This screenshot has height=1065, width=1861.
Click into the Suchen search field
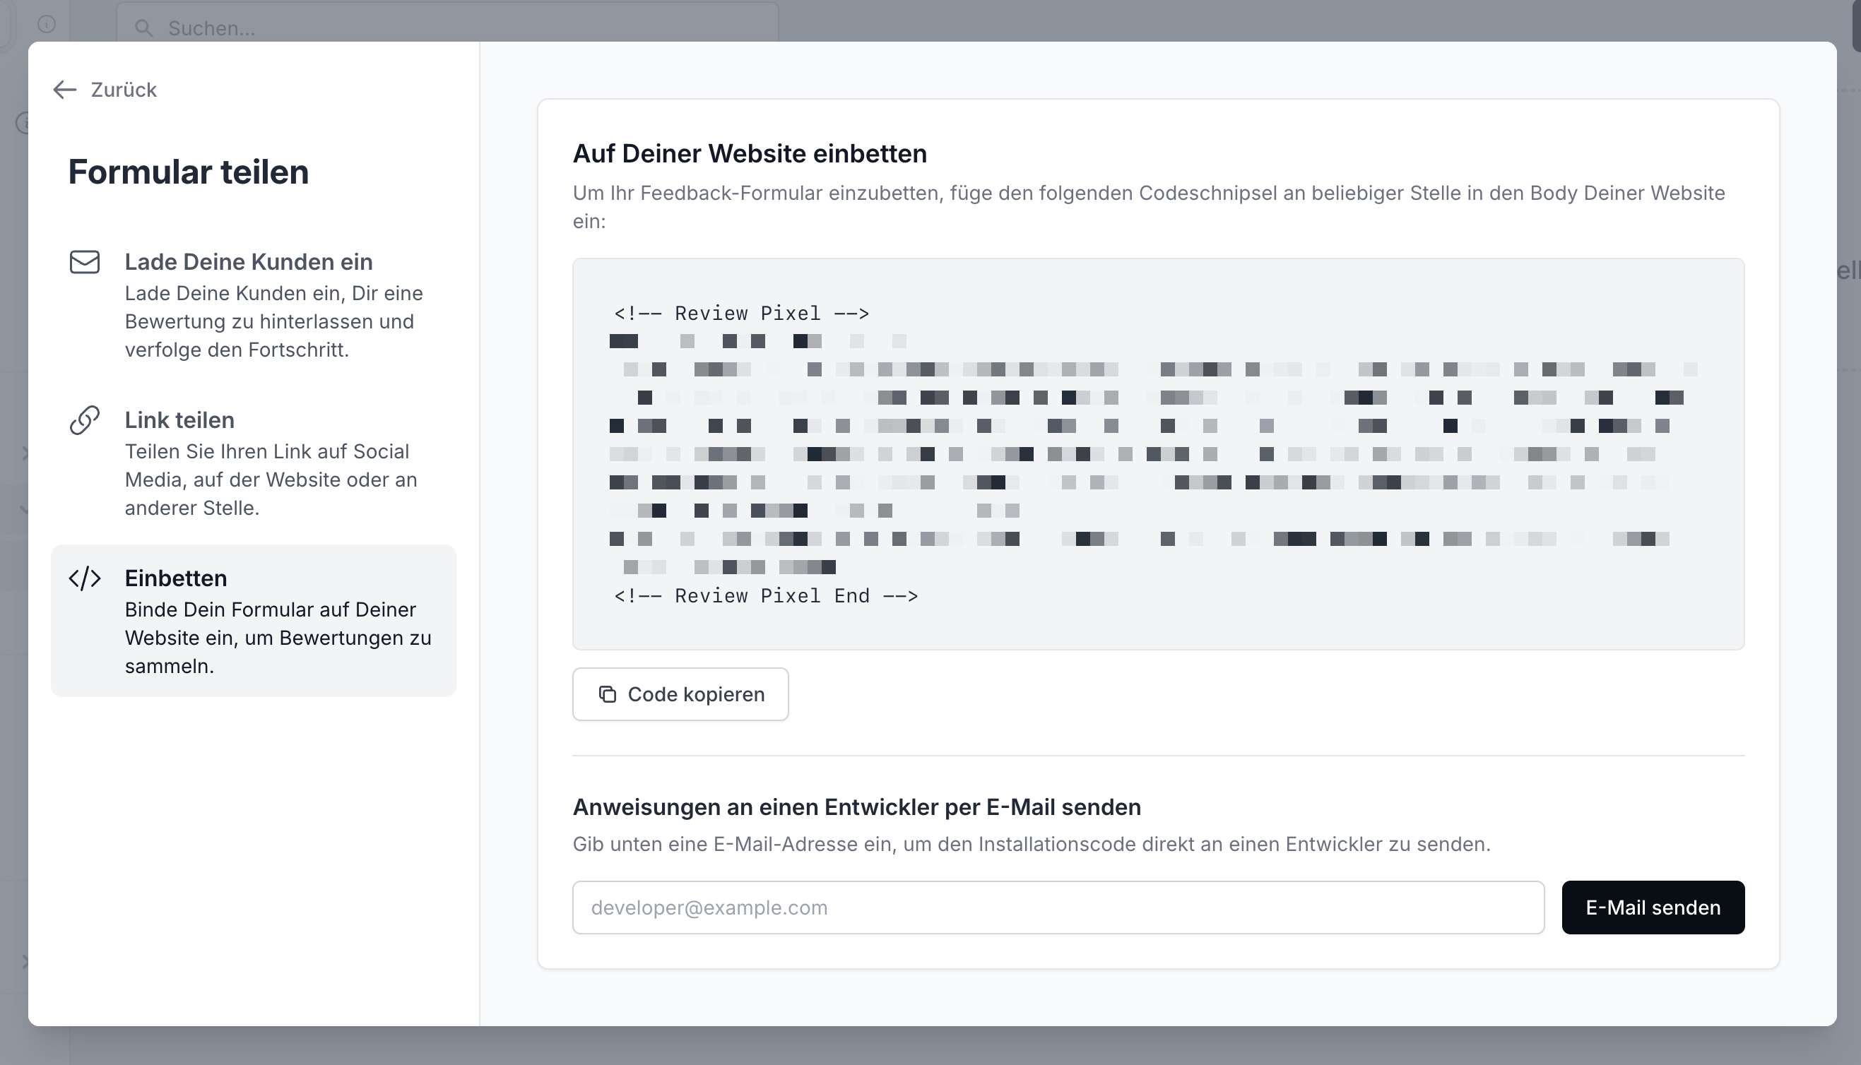[447, 28]
